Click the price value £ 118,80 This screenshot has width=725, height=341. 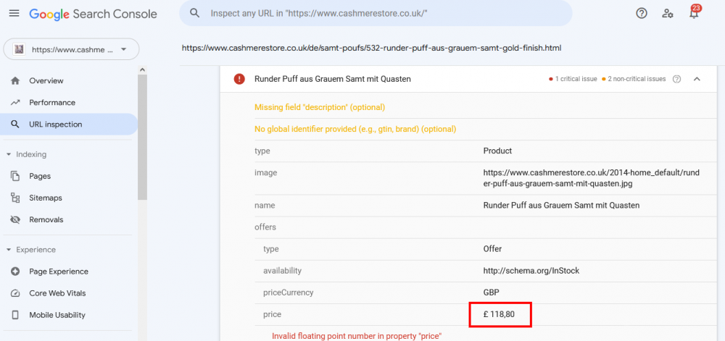coord(500,314)
